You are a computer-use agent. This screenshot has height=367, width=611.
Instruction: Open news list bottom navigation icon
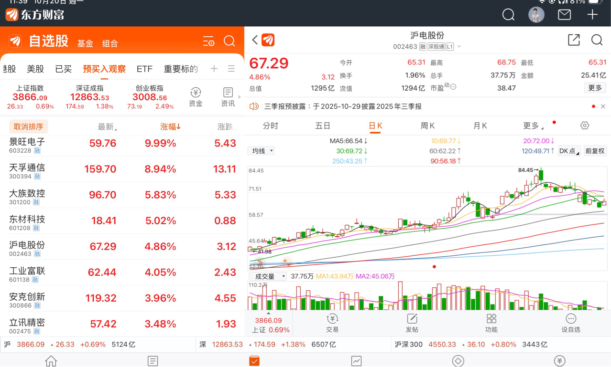(x=153, y=361)
